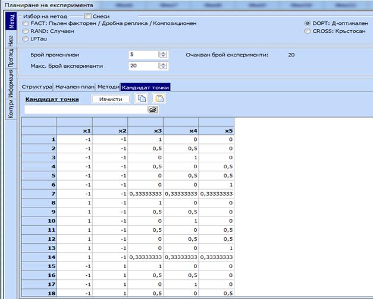Click the paste clipboard icon
The width and height of the screenshot is (373, 299).
(159, 99)
